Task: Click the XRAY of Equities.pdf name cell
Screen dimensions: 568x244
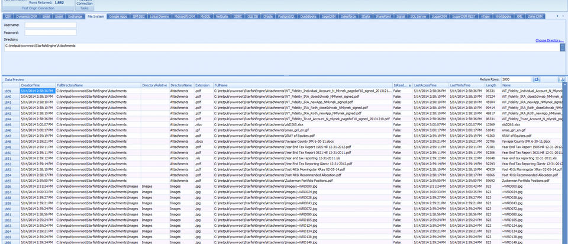Action: coord(531,136)
